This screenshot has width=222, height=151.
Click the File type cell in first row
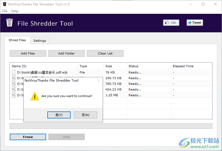pos(82,72)
